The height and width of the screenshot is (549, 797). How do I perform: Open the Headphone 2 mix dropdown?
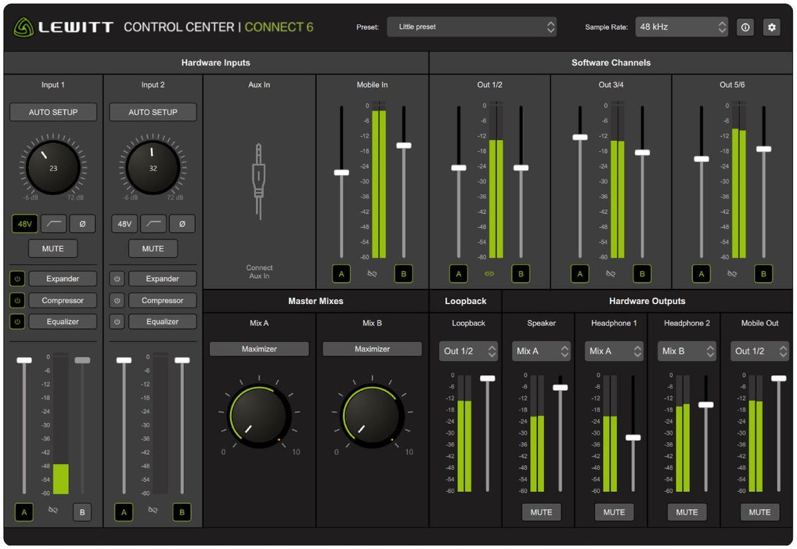687,351
